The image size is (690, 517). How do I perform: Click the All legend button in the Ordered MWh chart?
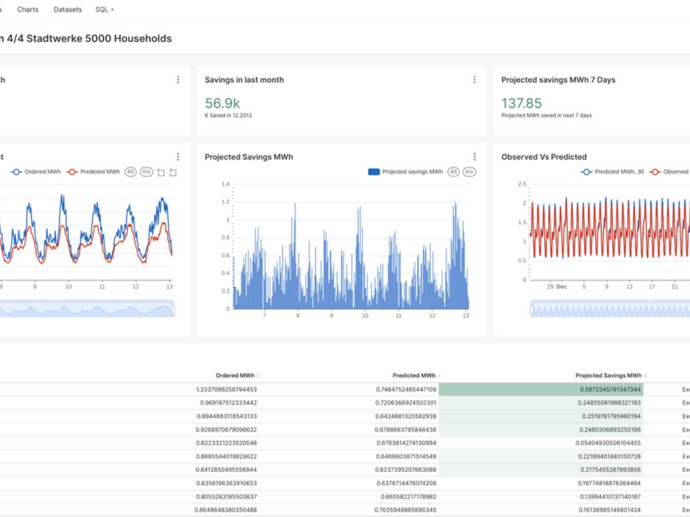[131, 172]
